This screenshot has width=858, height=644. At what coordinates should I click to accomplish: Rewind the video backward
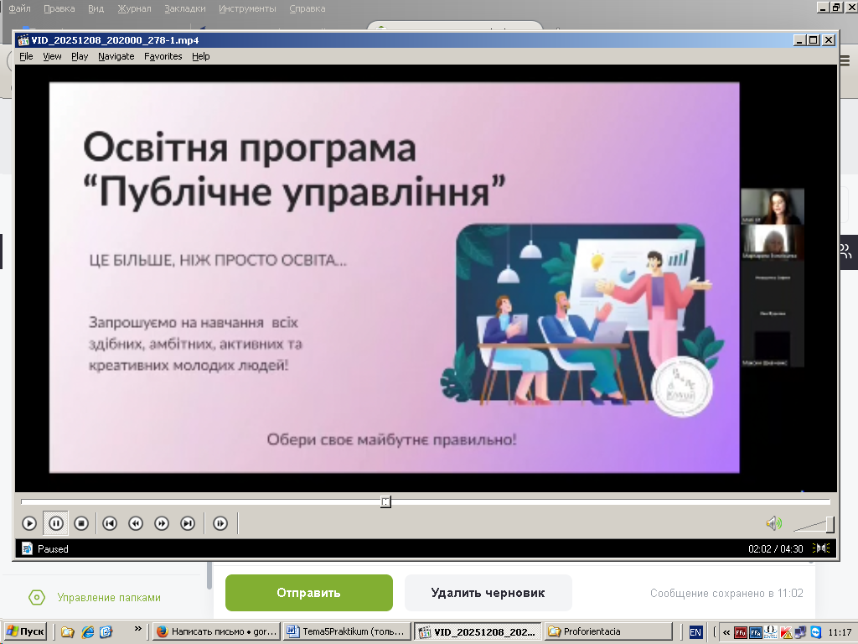(135, 523)
